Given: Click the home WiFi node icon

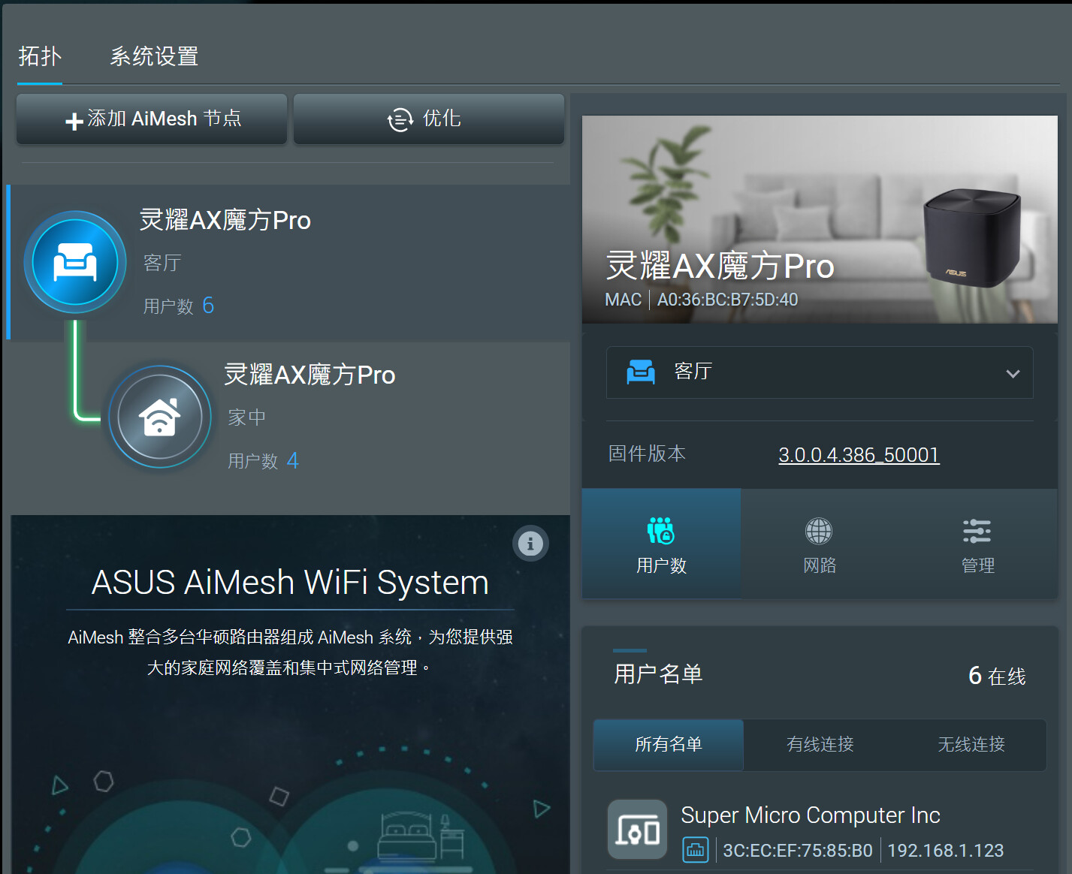Looking at the screenshot, I should (x=160, y=417).
